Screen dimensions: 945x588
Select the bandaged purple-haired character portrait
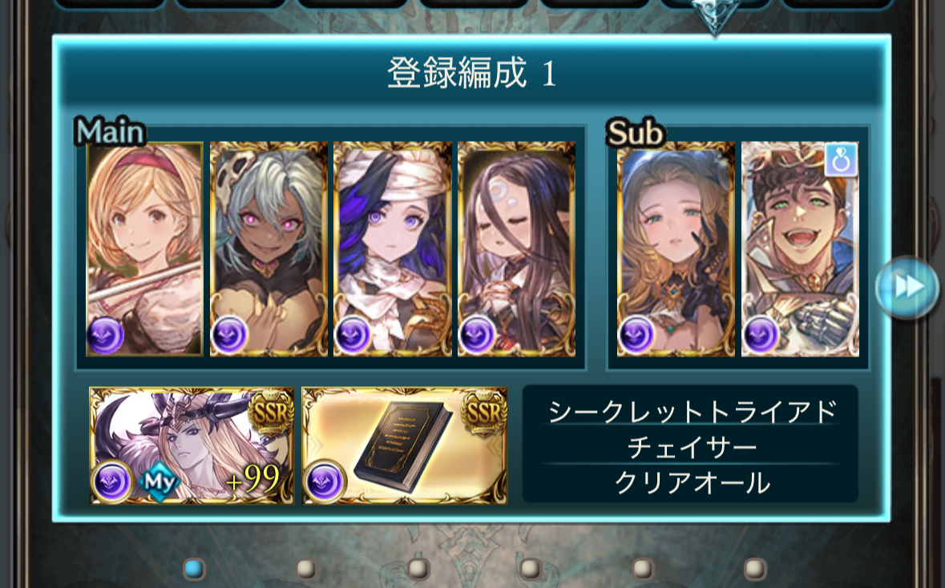click(393, 249)
